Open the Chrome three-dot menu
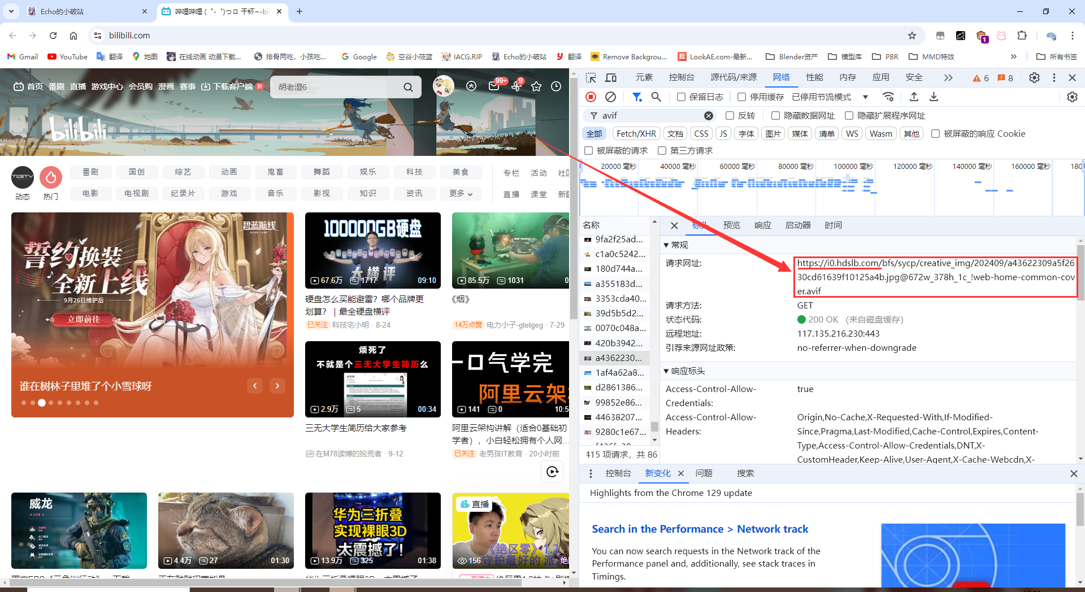 [1072, 36]
